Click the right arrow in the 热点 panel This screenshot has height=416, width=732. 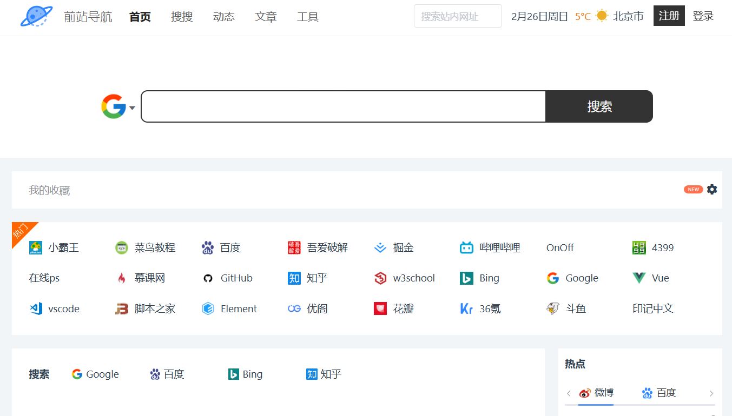[x=713, y=393]
